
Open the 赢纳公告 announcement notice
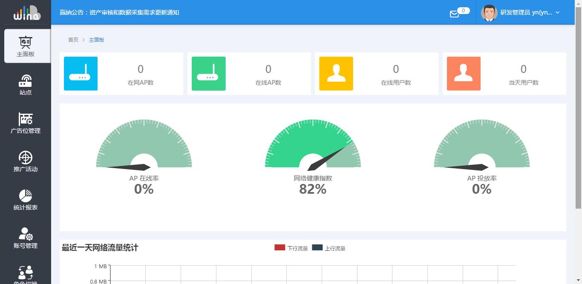pyautogui.click(x=119, y=12)
